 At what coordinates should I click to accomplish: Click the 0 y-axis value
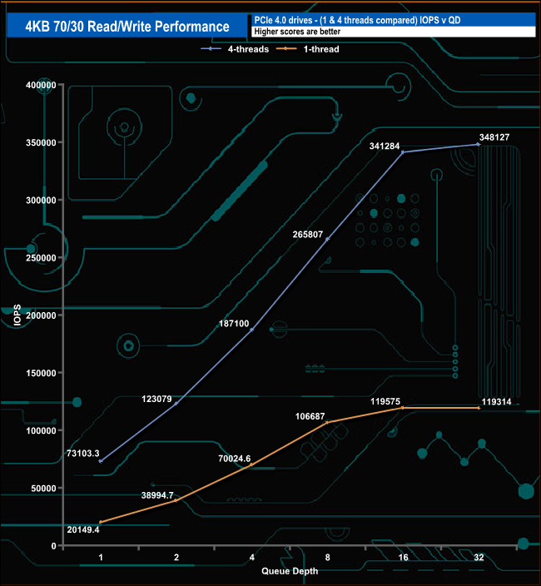click(53, 546)
